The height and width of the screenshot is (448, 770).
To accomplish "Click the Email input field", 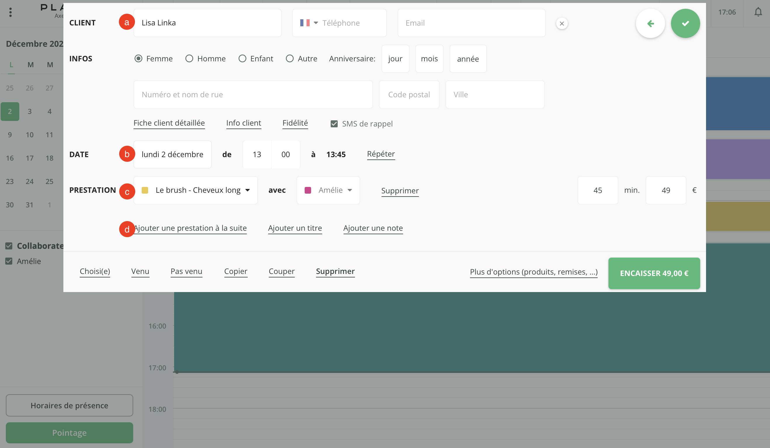I will click(471, 23).
